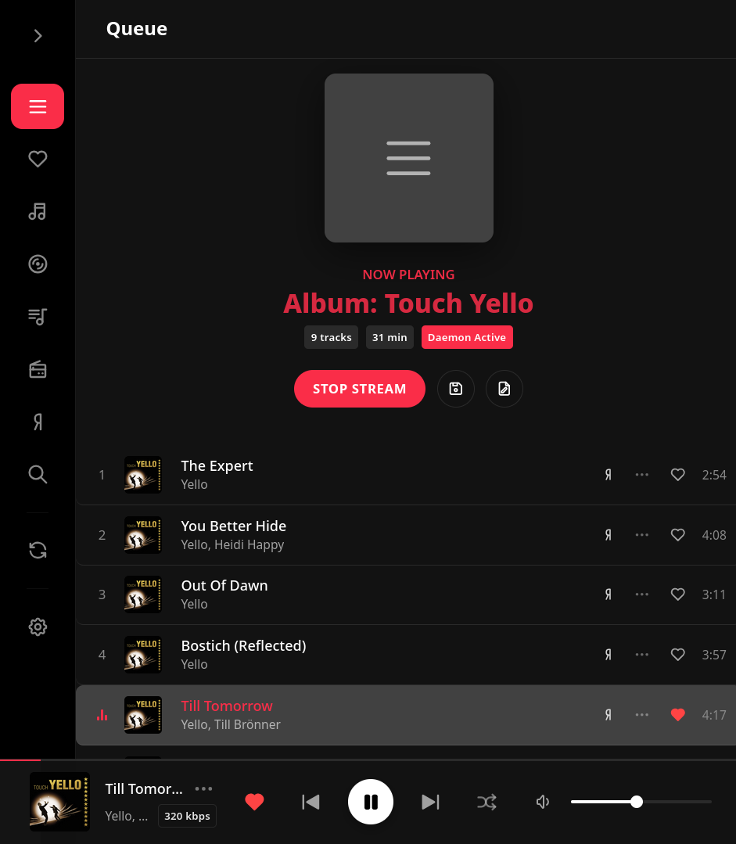Expand the sidebar with the chevron arrow
736x844 pixels.
tap(38, 36)
